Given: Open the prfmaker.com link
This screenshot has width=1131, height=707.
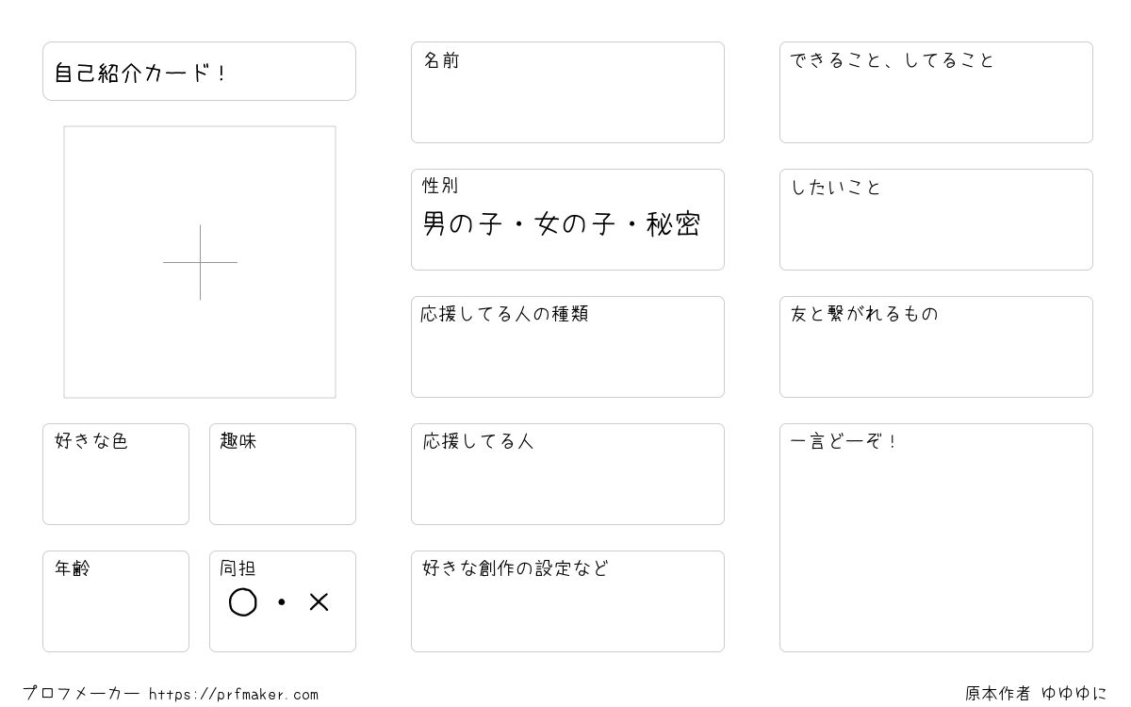Looking at the screenshot, I should 234,695.
